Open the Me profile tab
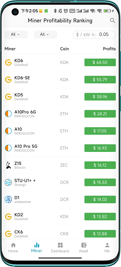Viewport: 121px width, 267px height. pos(107,248)
